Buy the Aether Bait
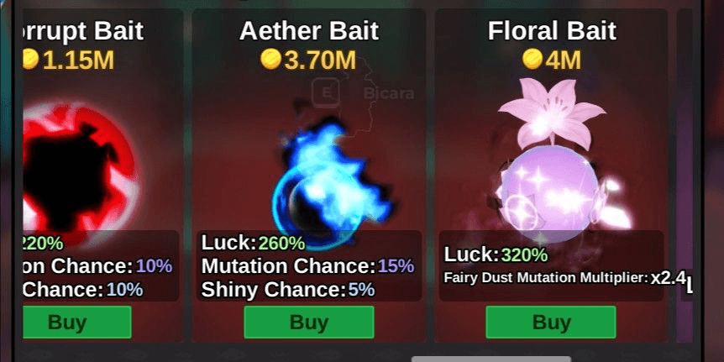This screenshot has height=362, width=724. pyautogui.click(x=309, y=322)
